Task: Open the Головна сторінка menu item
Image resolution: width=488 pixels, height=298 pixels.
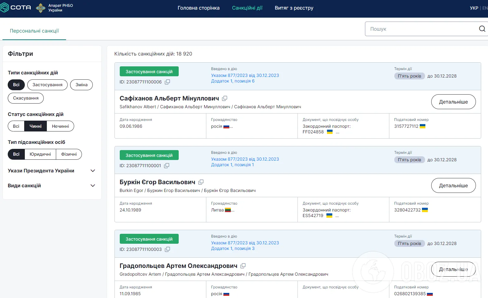Action: point(198,8)
